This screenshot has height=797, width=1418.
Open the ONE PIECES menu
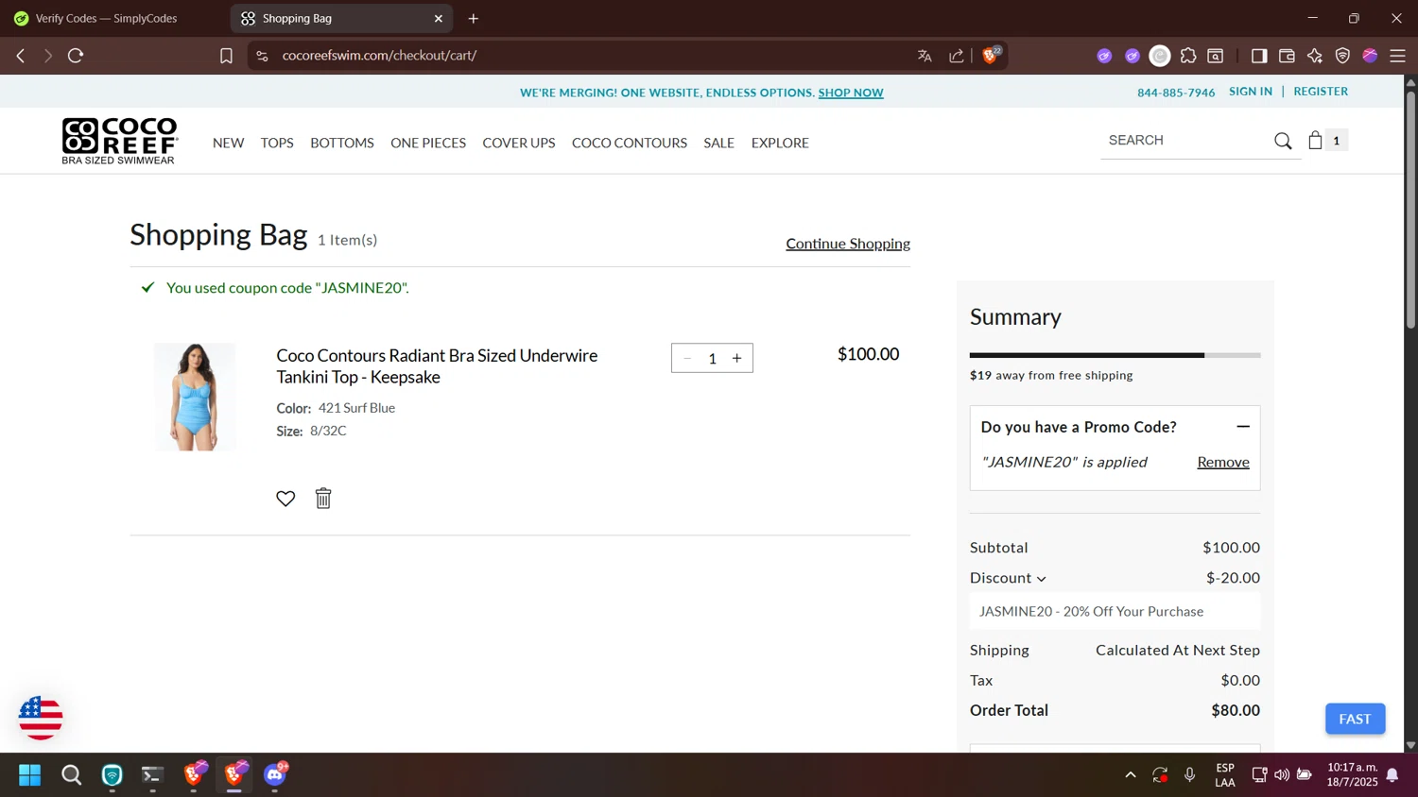(x=428, y=143)
